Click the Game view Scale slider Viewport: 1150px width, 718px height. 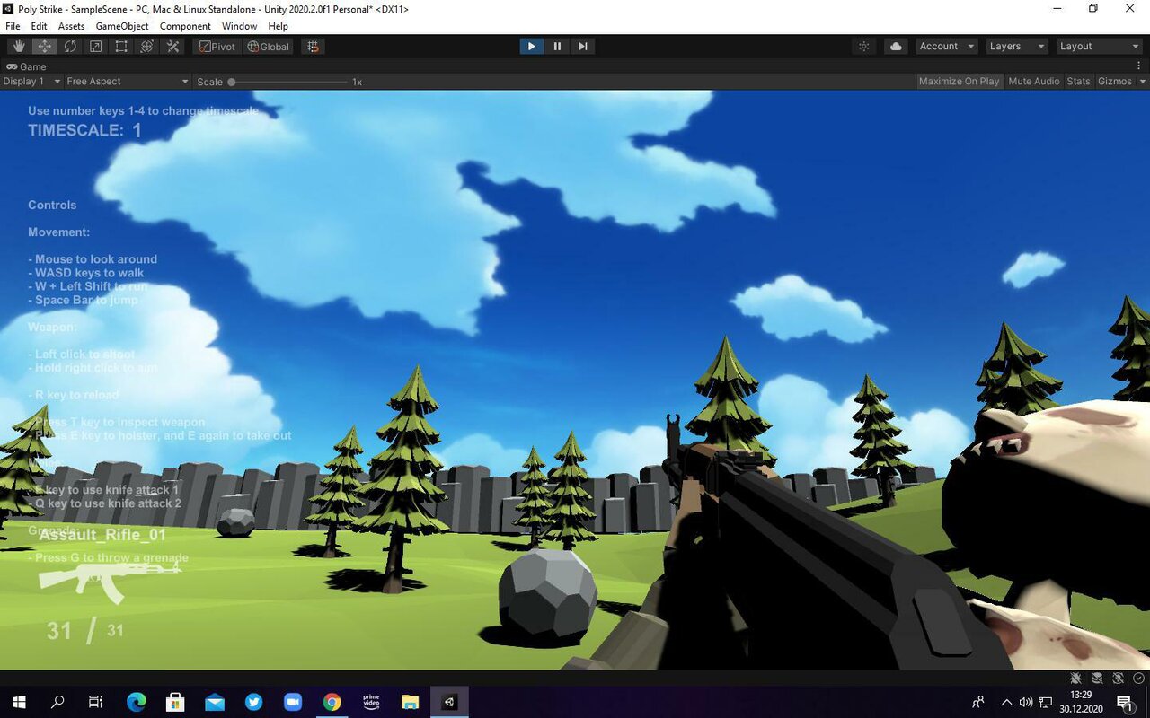287,82
